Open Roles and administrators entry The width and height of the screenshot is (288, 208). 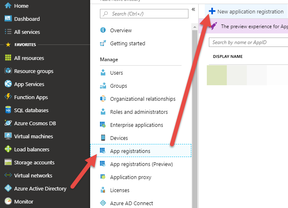pos(139,112)
